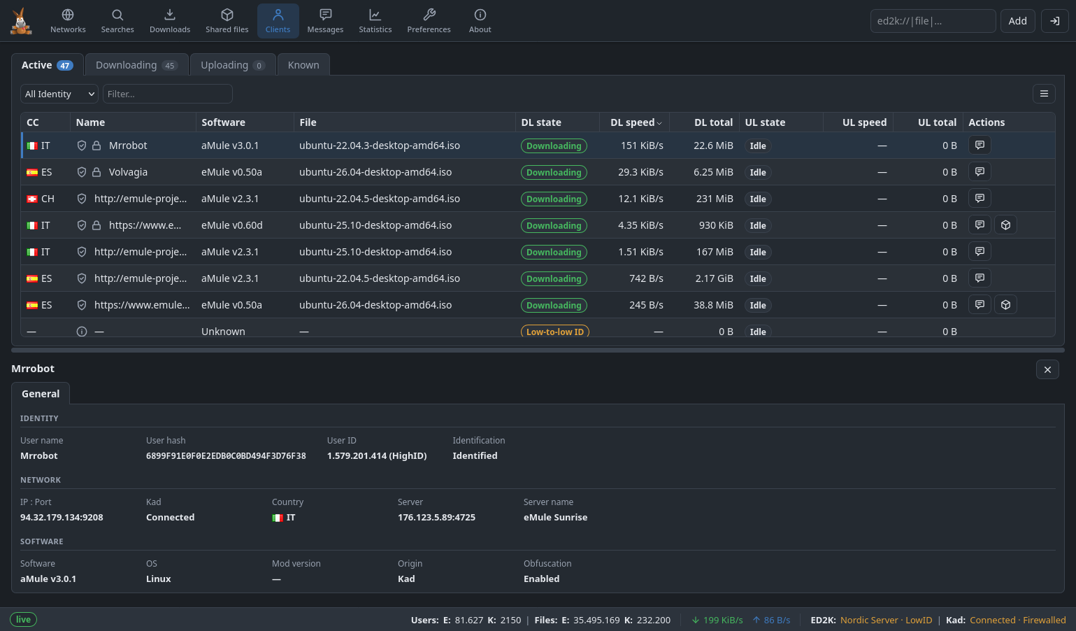Open the Messages section
1076x631 pixels.
325,21
